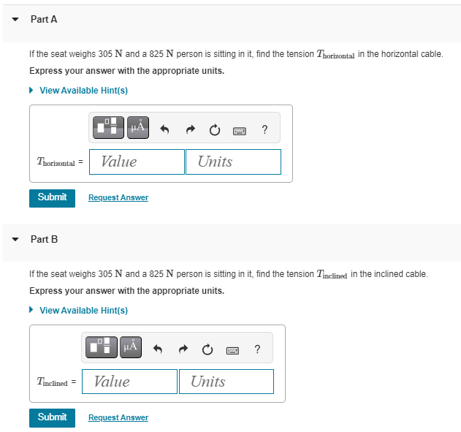Click Request Answer link for Part B

pyautogui.click(x=118, y=417)
